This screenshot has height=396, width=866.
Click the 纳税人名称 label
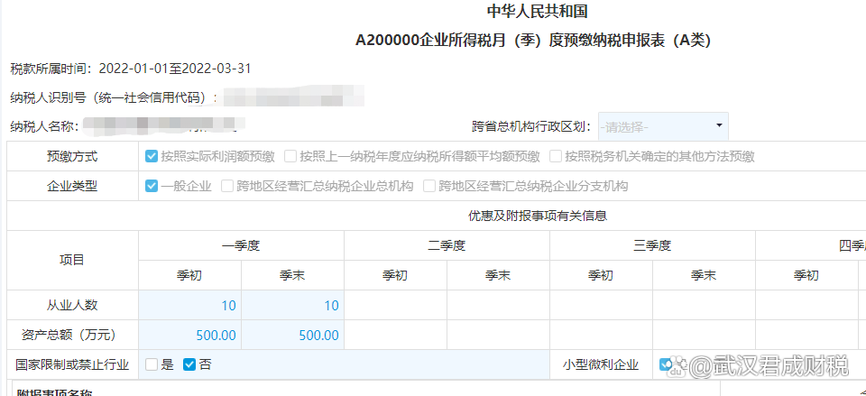[x=45, y=126]
